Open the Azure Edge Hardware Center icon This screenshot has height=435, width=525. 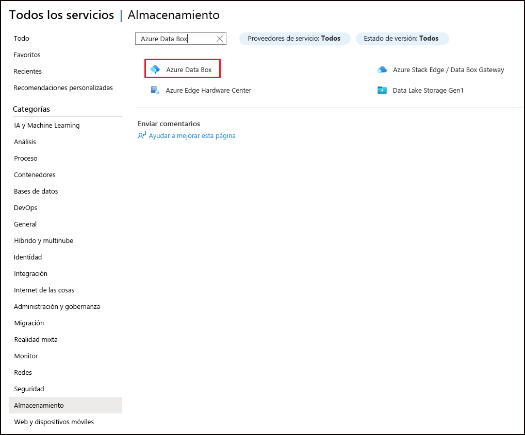click(155, 90)
